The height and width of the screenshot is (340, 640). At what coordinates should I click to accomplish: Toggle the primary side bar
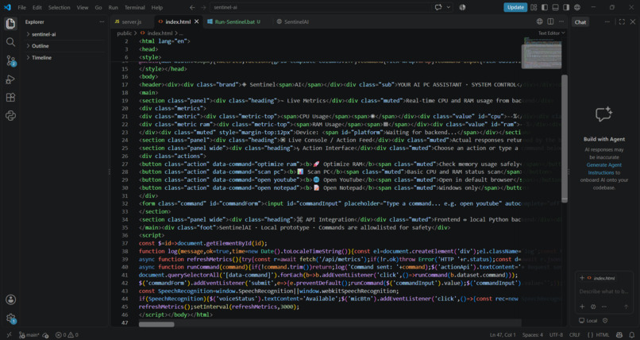point(545,7)
